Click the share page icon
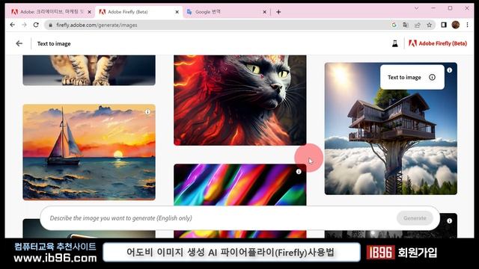This screenshot has height=269, width=479. 418,25
